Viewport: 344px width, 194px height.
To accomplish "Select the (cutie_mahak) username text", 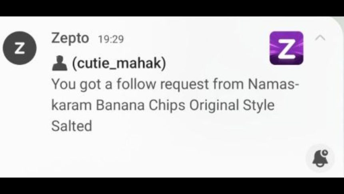I will tap(118, 63).
